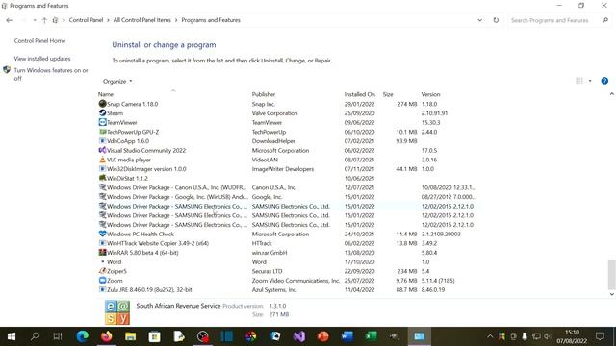The width and height of the screenshot is (616, 346).
Task: Navigate to All Control Panel Items breadcrumb
Action: point(141,20)
